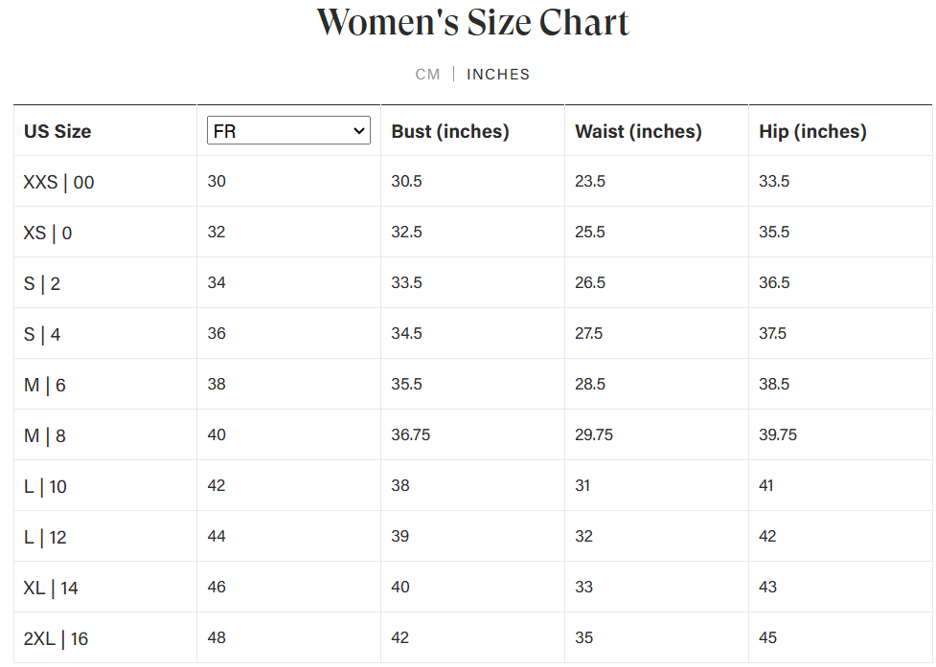Click the Women's Size Chart heading

tap(472, 23)
